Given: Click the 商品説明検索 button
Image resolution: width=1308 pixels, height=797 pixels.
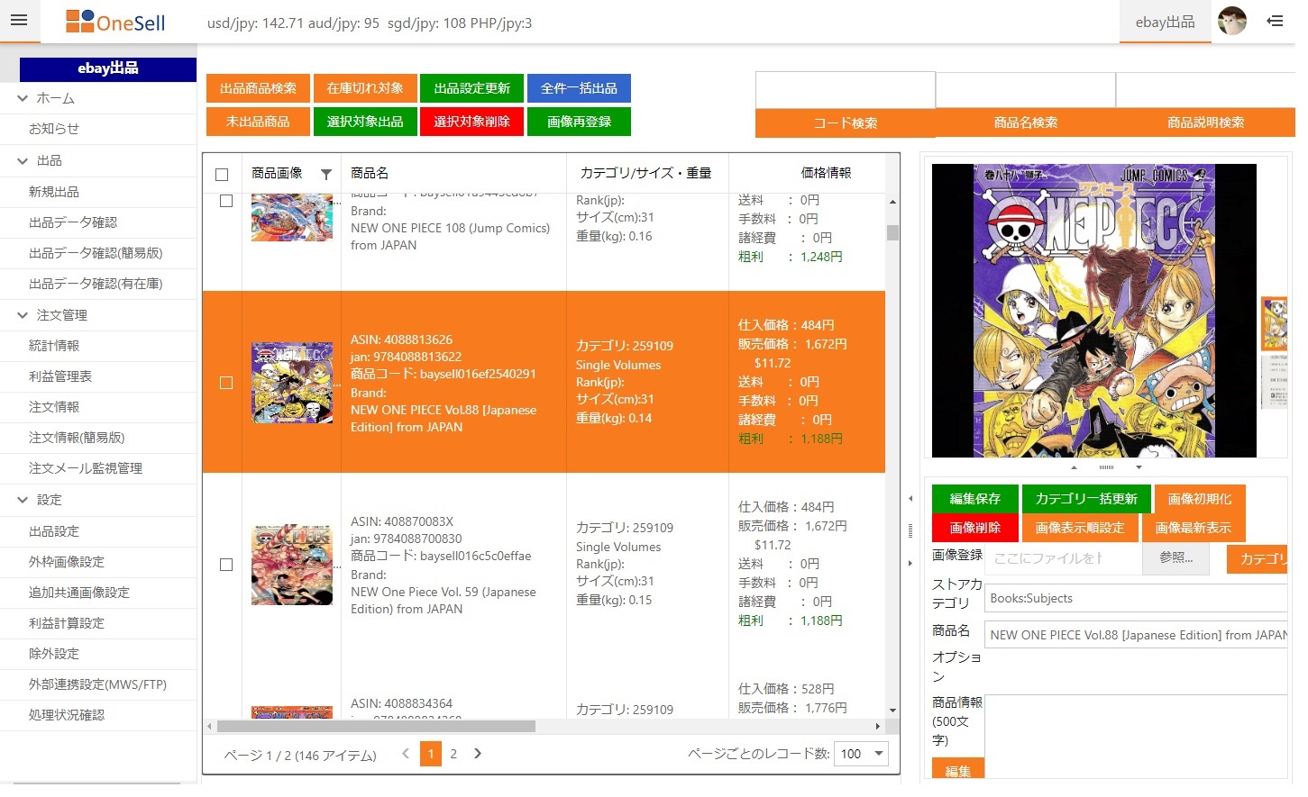Looking at the screenshot, I should 1206,123.
